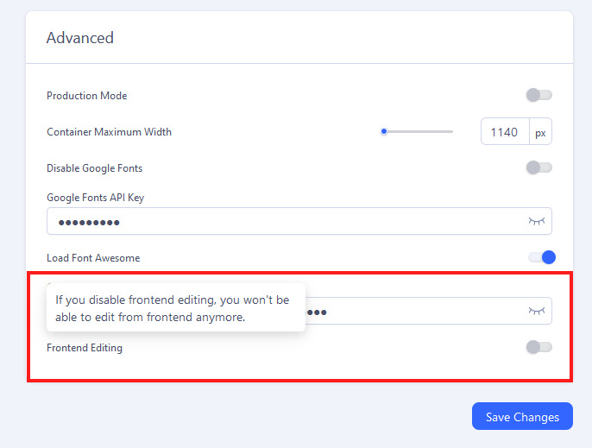Turn on Disable Google Fonts switch
The image size is (592, 448).
pyautogui.click(x=538, y=167)
